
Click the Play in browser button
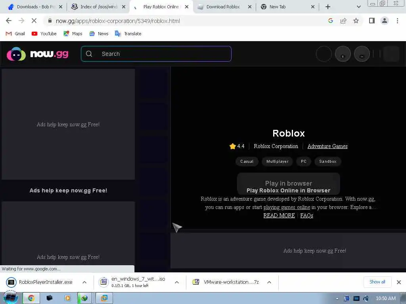tap(289, 184)
